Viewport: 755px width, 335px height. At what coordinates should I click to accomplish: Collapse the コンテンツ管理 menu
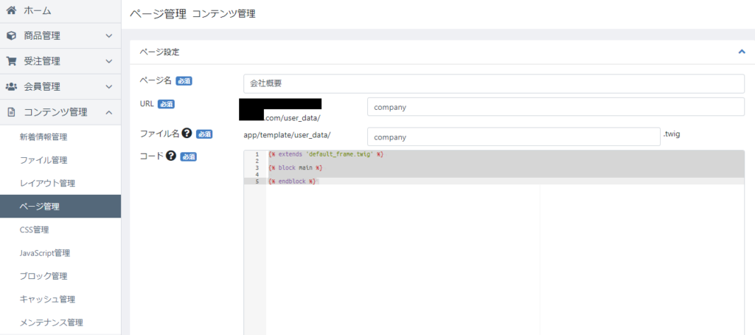108,112
